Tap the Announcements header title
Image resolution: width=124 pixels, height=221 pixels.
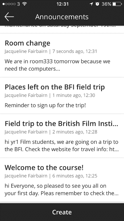click(62, 17)
